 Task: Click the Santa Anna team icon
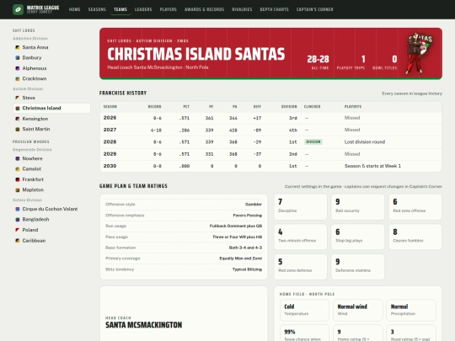click(18, 47)
